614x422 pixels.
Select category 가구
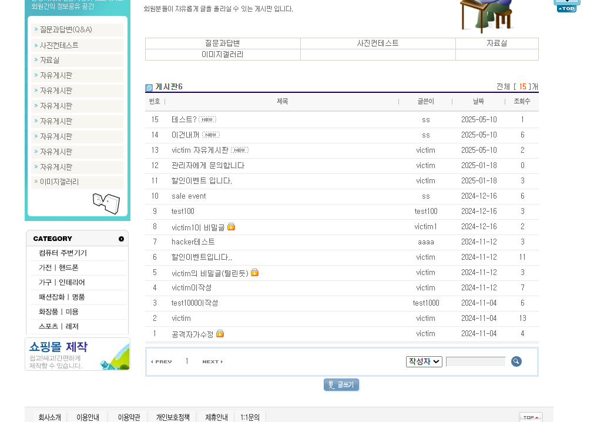pyautogui.click(x=45, y=282)
